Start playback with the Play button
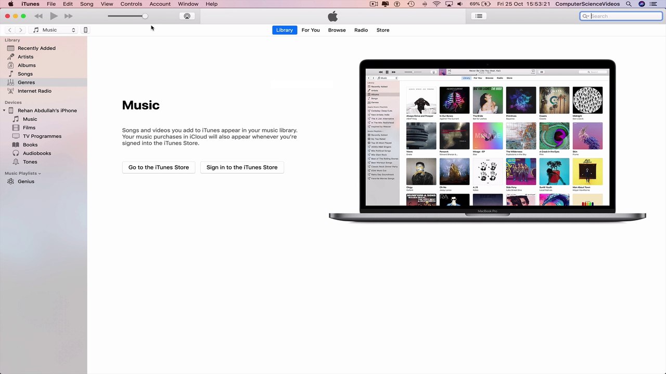This screenshot has height=374, width=666. pos(54,16)
